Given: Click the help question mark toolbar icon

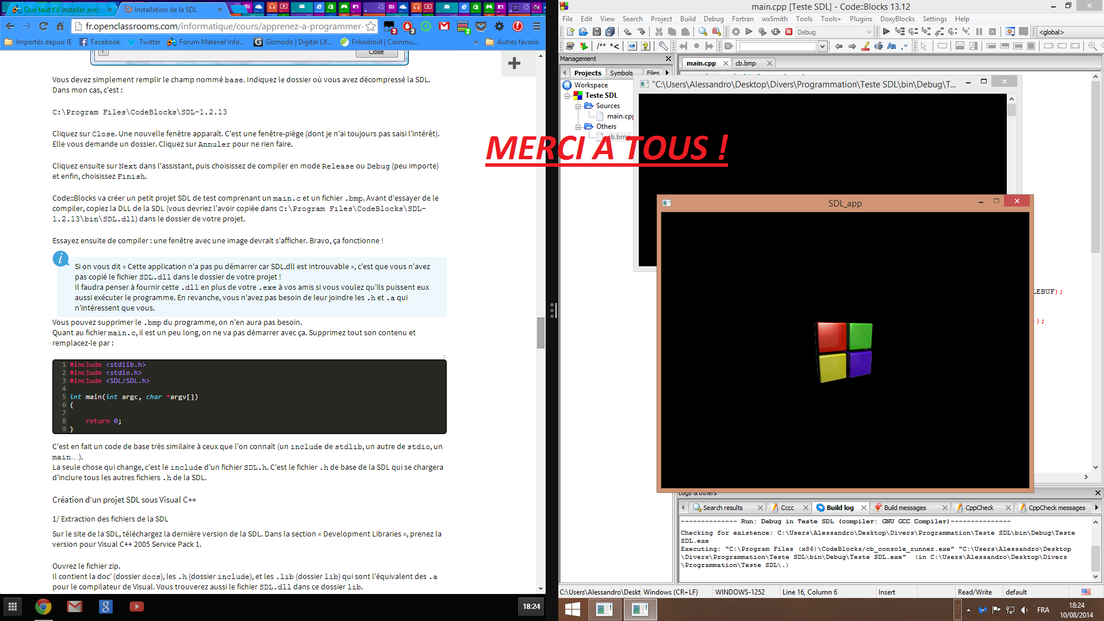Looking at the screenshot, I should click(645, 46).
